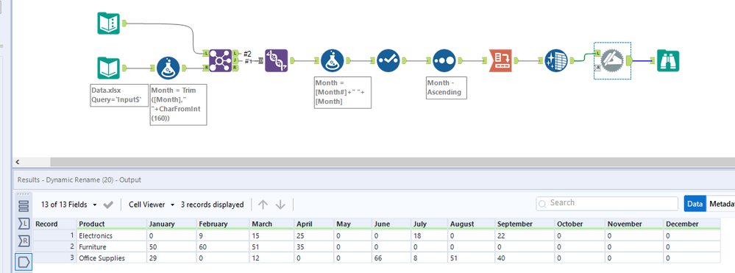Image resolution: width=735 pixels, height=273 pixels.
Task: Select the Month# Formula tool
Action: (333, 60)
